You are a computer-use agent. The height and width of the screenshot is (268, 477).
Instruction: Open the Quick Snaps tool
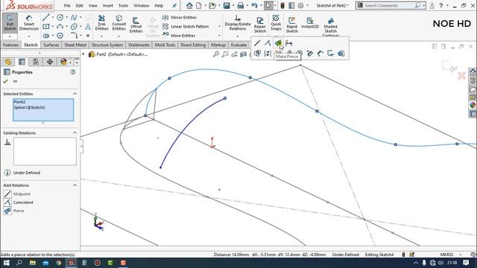point(276,23)
